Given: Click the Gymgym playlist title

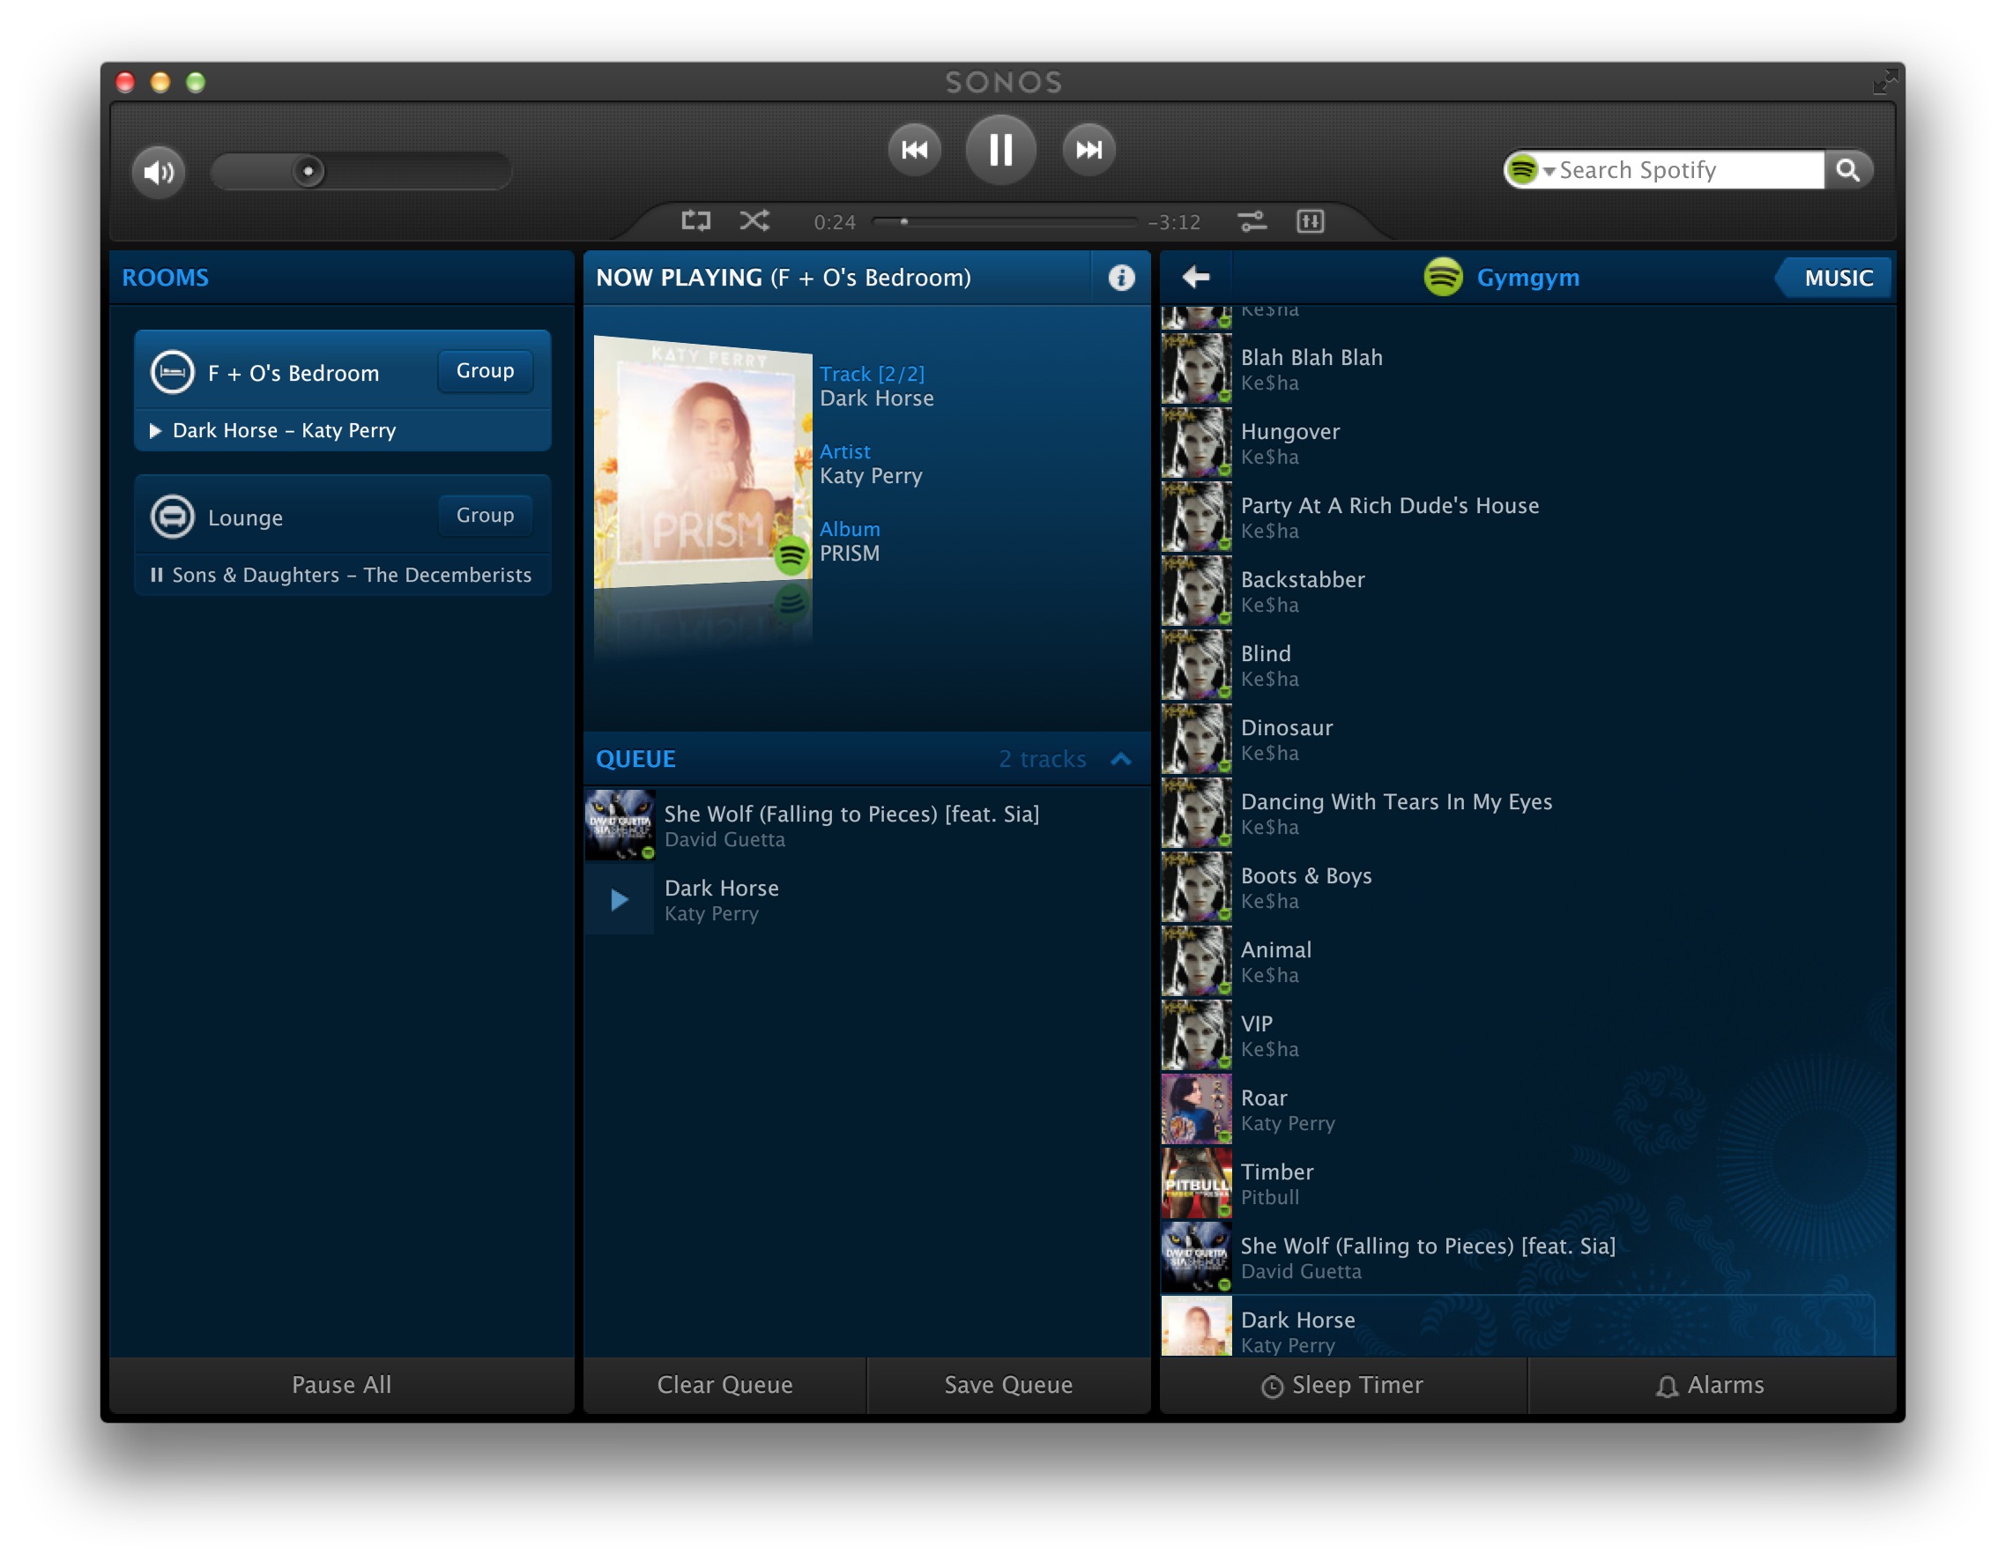Looking at the screenshot, I should pyautogui.click(x=1527, y=278).
